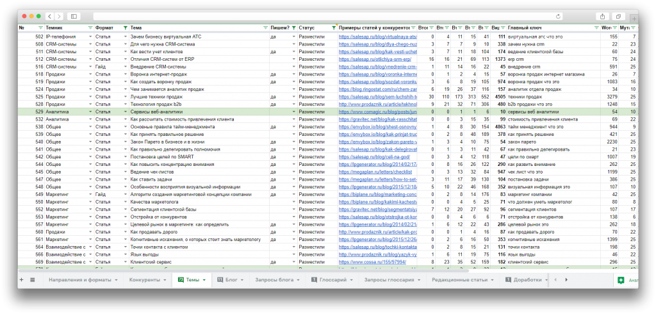Add a new sheet with the plus icon
This screenshot has width=656, height=314.
click(x=22, y=279)
